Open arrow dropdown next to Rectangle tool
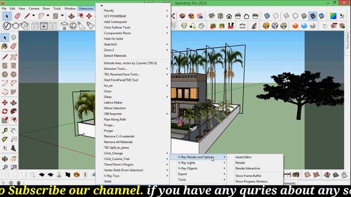Viewport: 351px width, 197px height. coord(62,16)
